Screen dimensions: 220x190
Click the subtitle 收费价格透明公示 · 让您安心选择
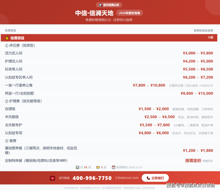point(109,20)
